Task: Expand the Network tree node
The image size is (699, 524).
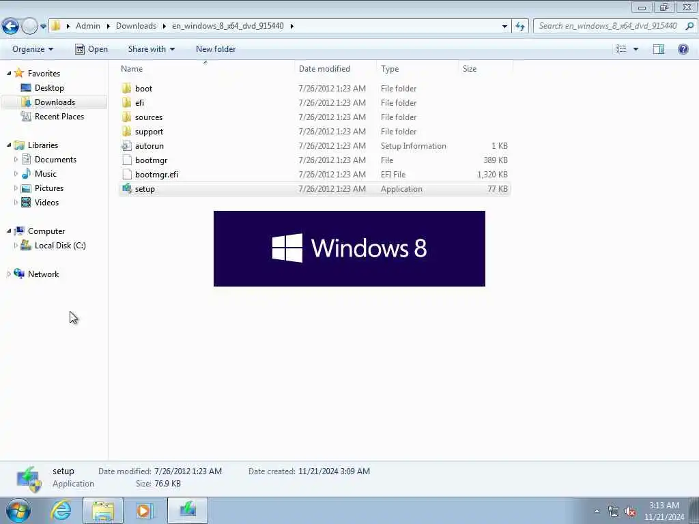Action: [9, 274]
